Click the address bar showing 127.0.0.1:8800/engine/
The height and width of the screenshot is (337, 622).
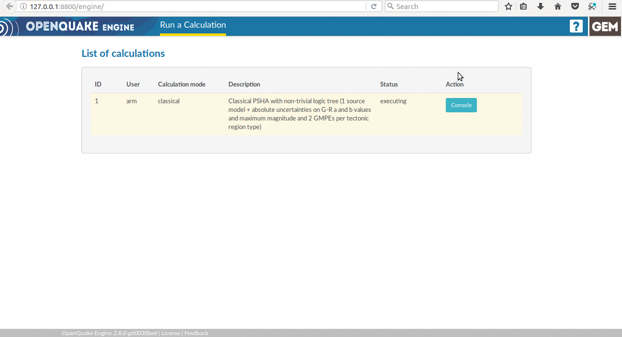click(192, 7)
